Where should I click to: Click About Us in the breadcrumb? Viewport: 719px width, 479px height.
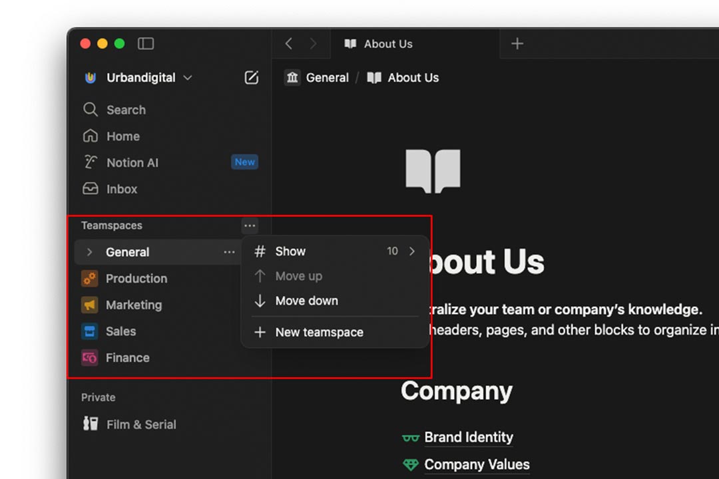click(x=413, y=77)
